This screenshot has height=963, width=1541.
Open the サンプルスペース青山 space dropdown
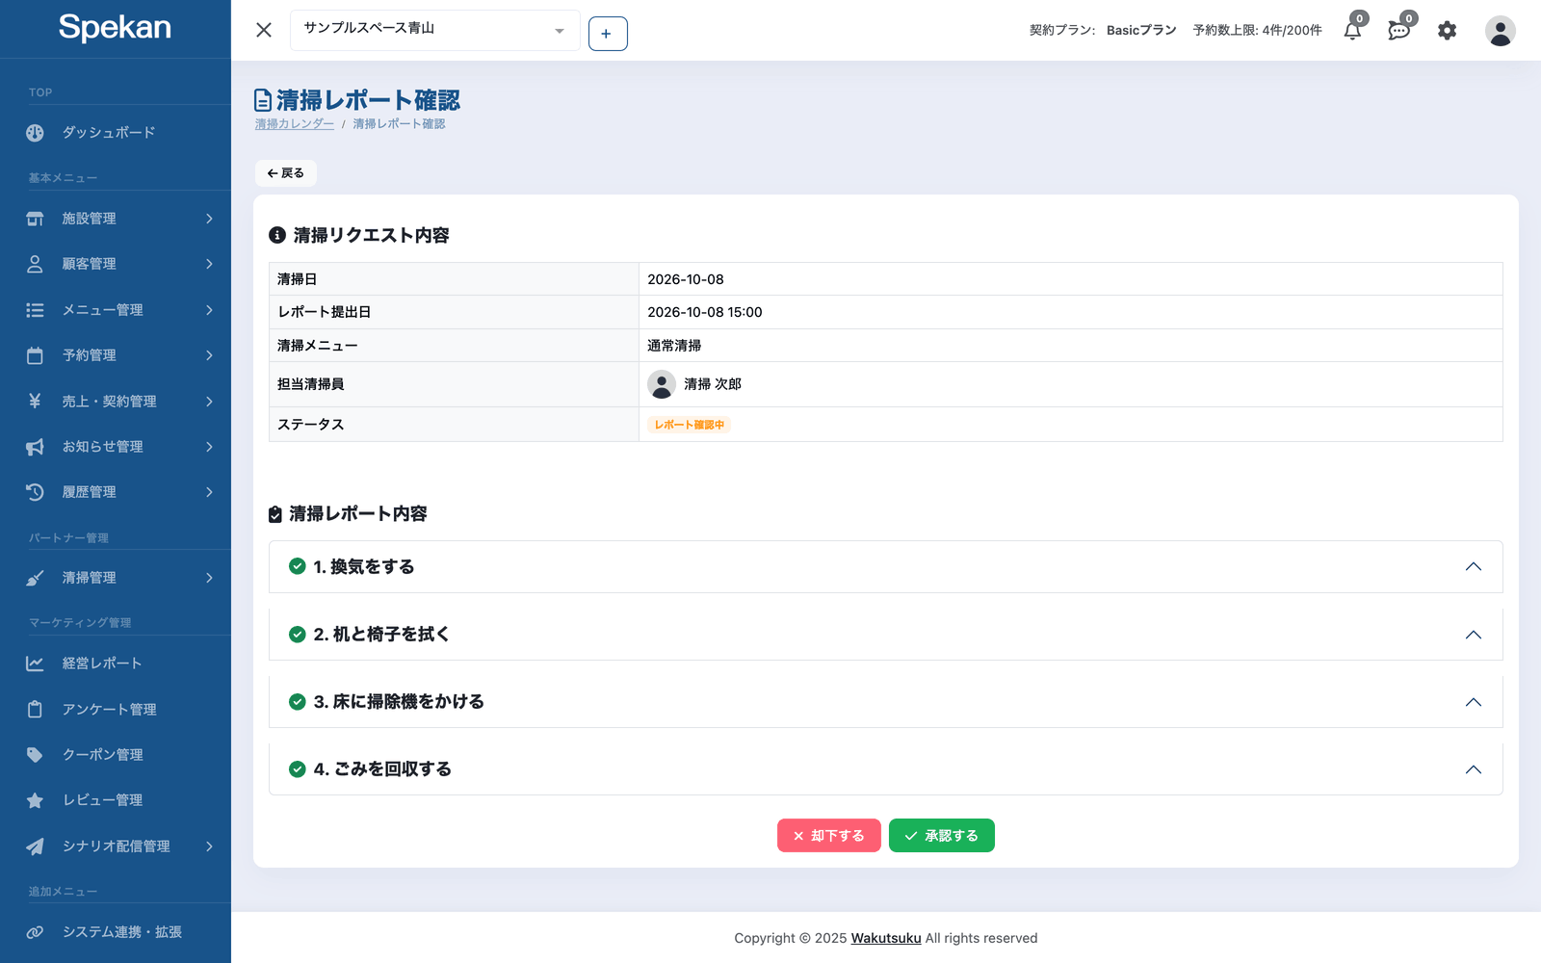pos(435,30)
